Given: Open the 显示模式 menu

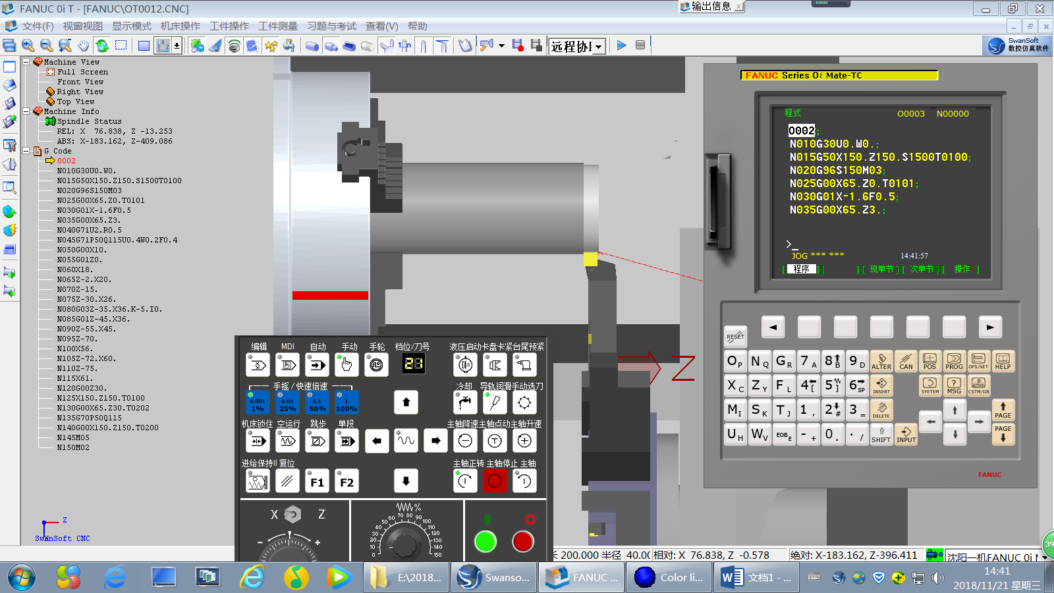Looking at the screenshot, I should (x=132, y=26).
